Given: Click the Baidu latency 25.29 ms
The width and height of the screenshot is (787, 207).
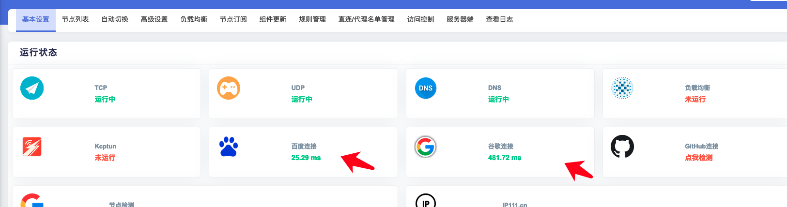Looking at the screenshot, I should [306, 158].
